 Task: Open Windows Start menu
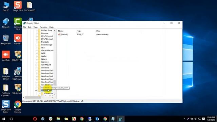tap(4, 119)
